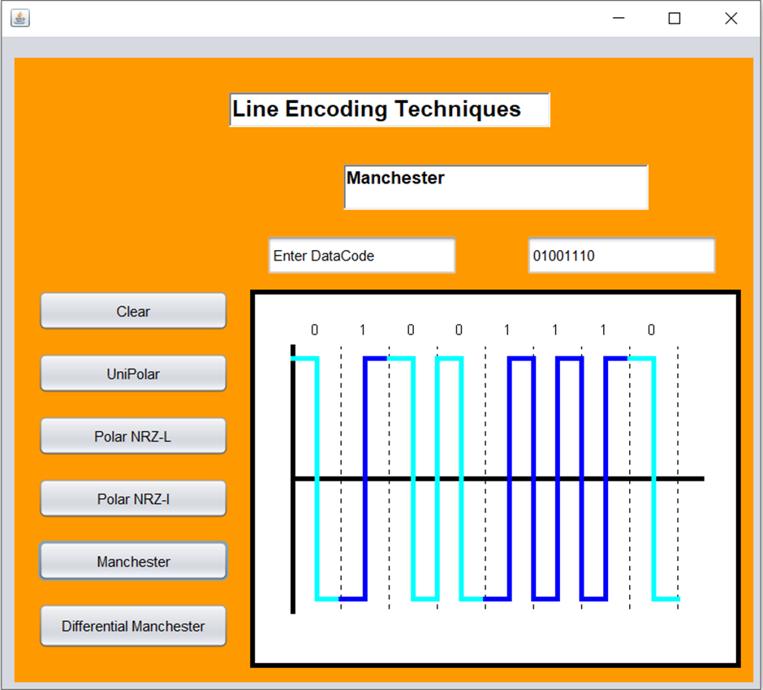This screenshot has width=763, height=690.
Task: Click the field containing 01001110
Action: 622,255
